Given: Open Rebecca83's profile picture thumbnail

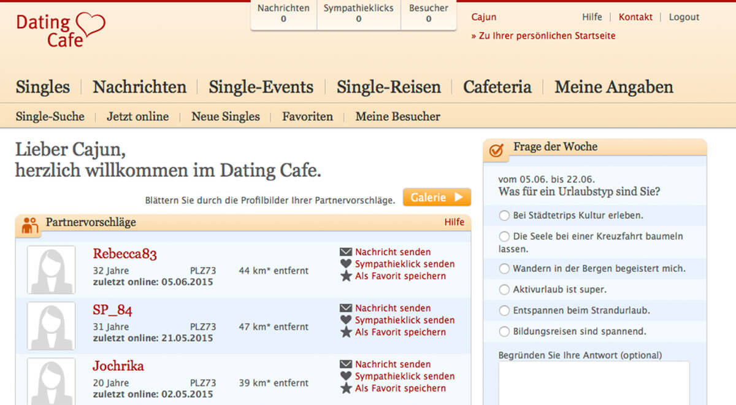Looking at the screenshot, I should pyautogui.click(x=51, y=270).
